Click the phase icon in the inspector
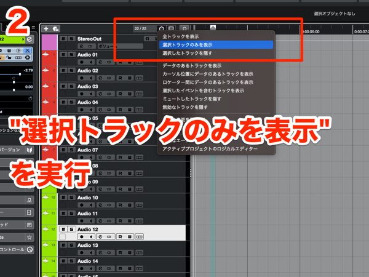The height and width of the screenshot is (277, 369). (x=30, y=98)
